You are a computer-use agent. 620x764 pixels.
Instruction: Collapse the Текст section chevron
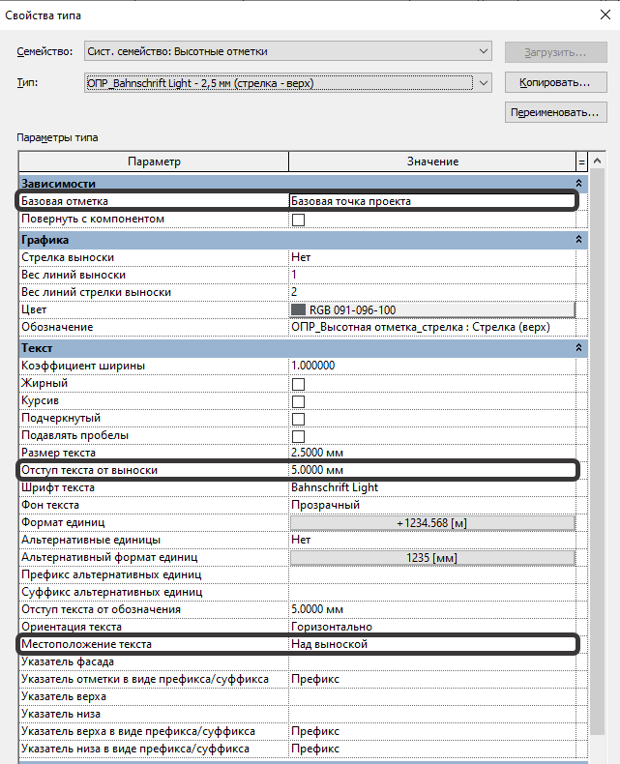(x=578, y=347)
